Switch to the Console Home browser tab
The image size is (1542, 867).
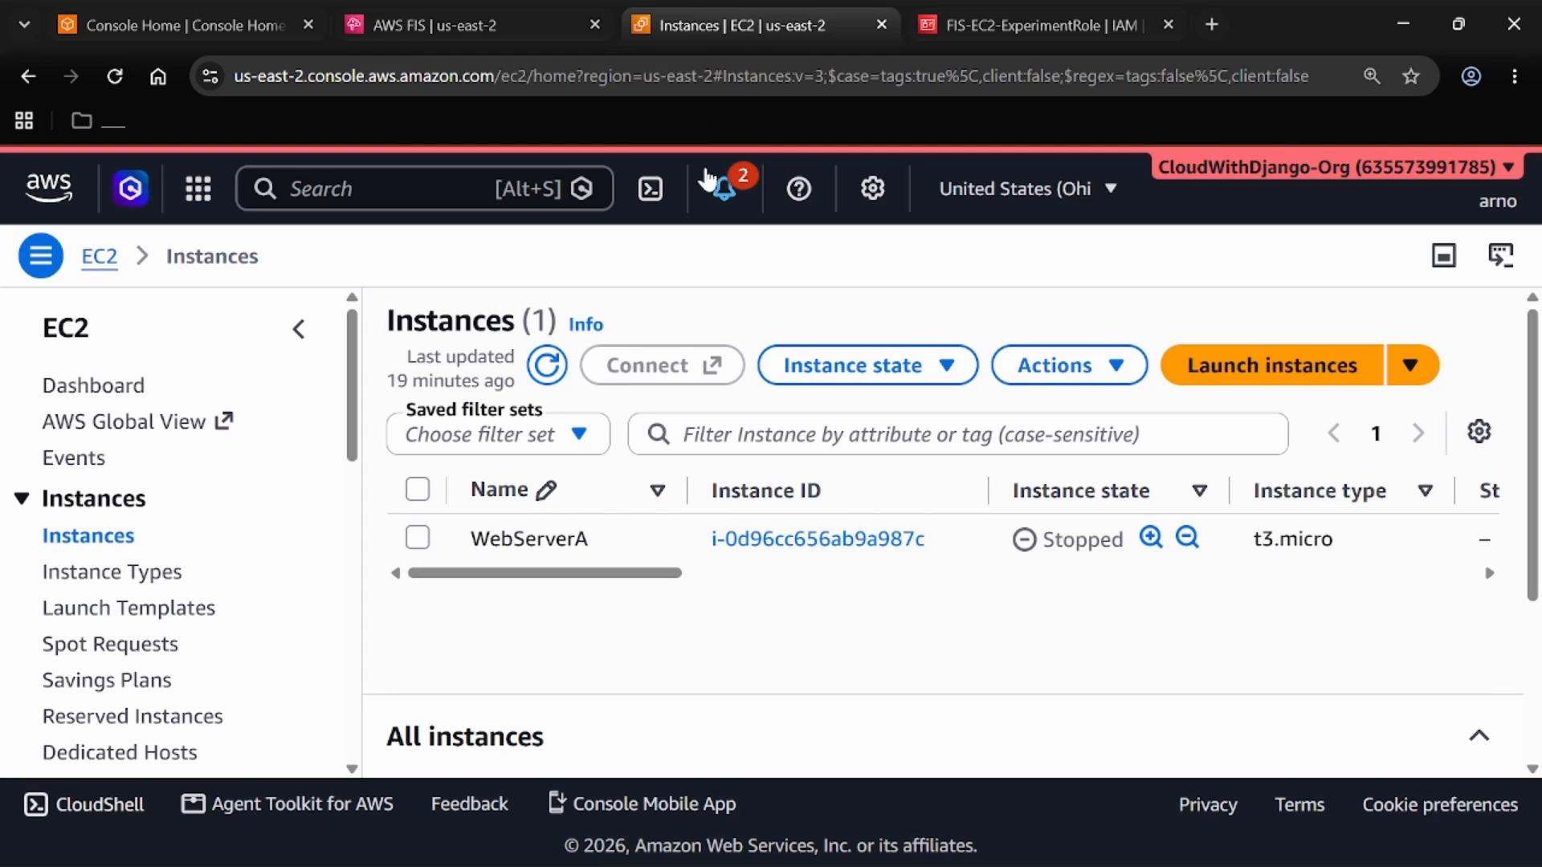(186, 25)
